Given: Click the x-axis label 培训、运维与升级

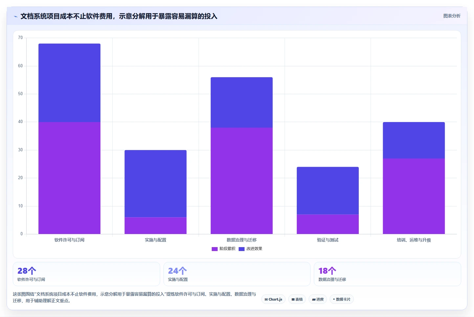Looking at the screenshot, I should pos(414,240).
